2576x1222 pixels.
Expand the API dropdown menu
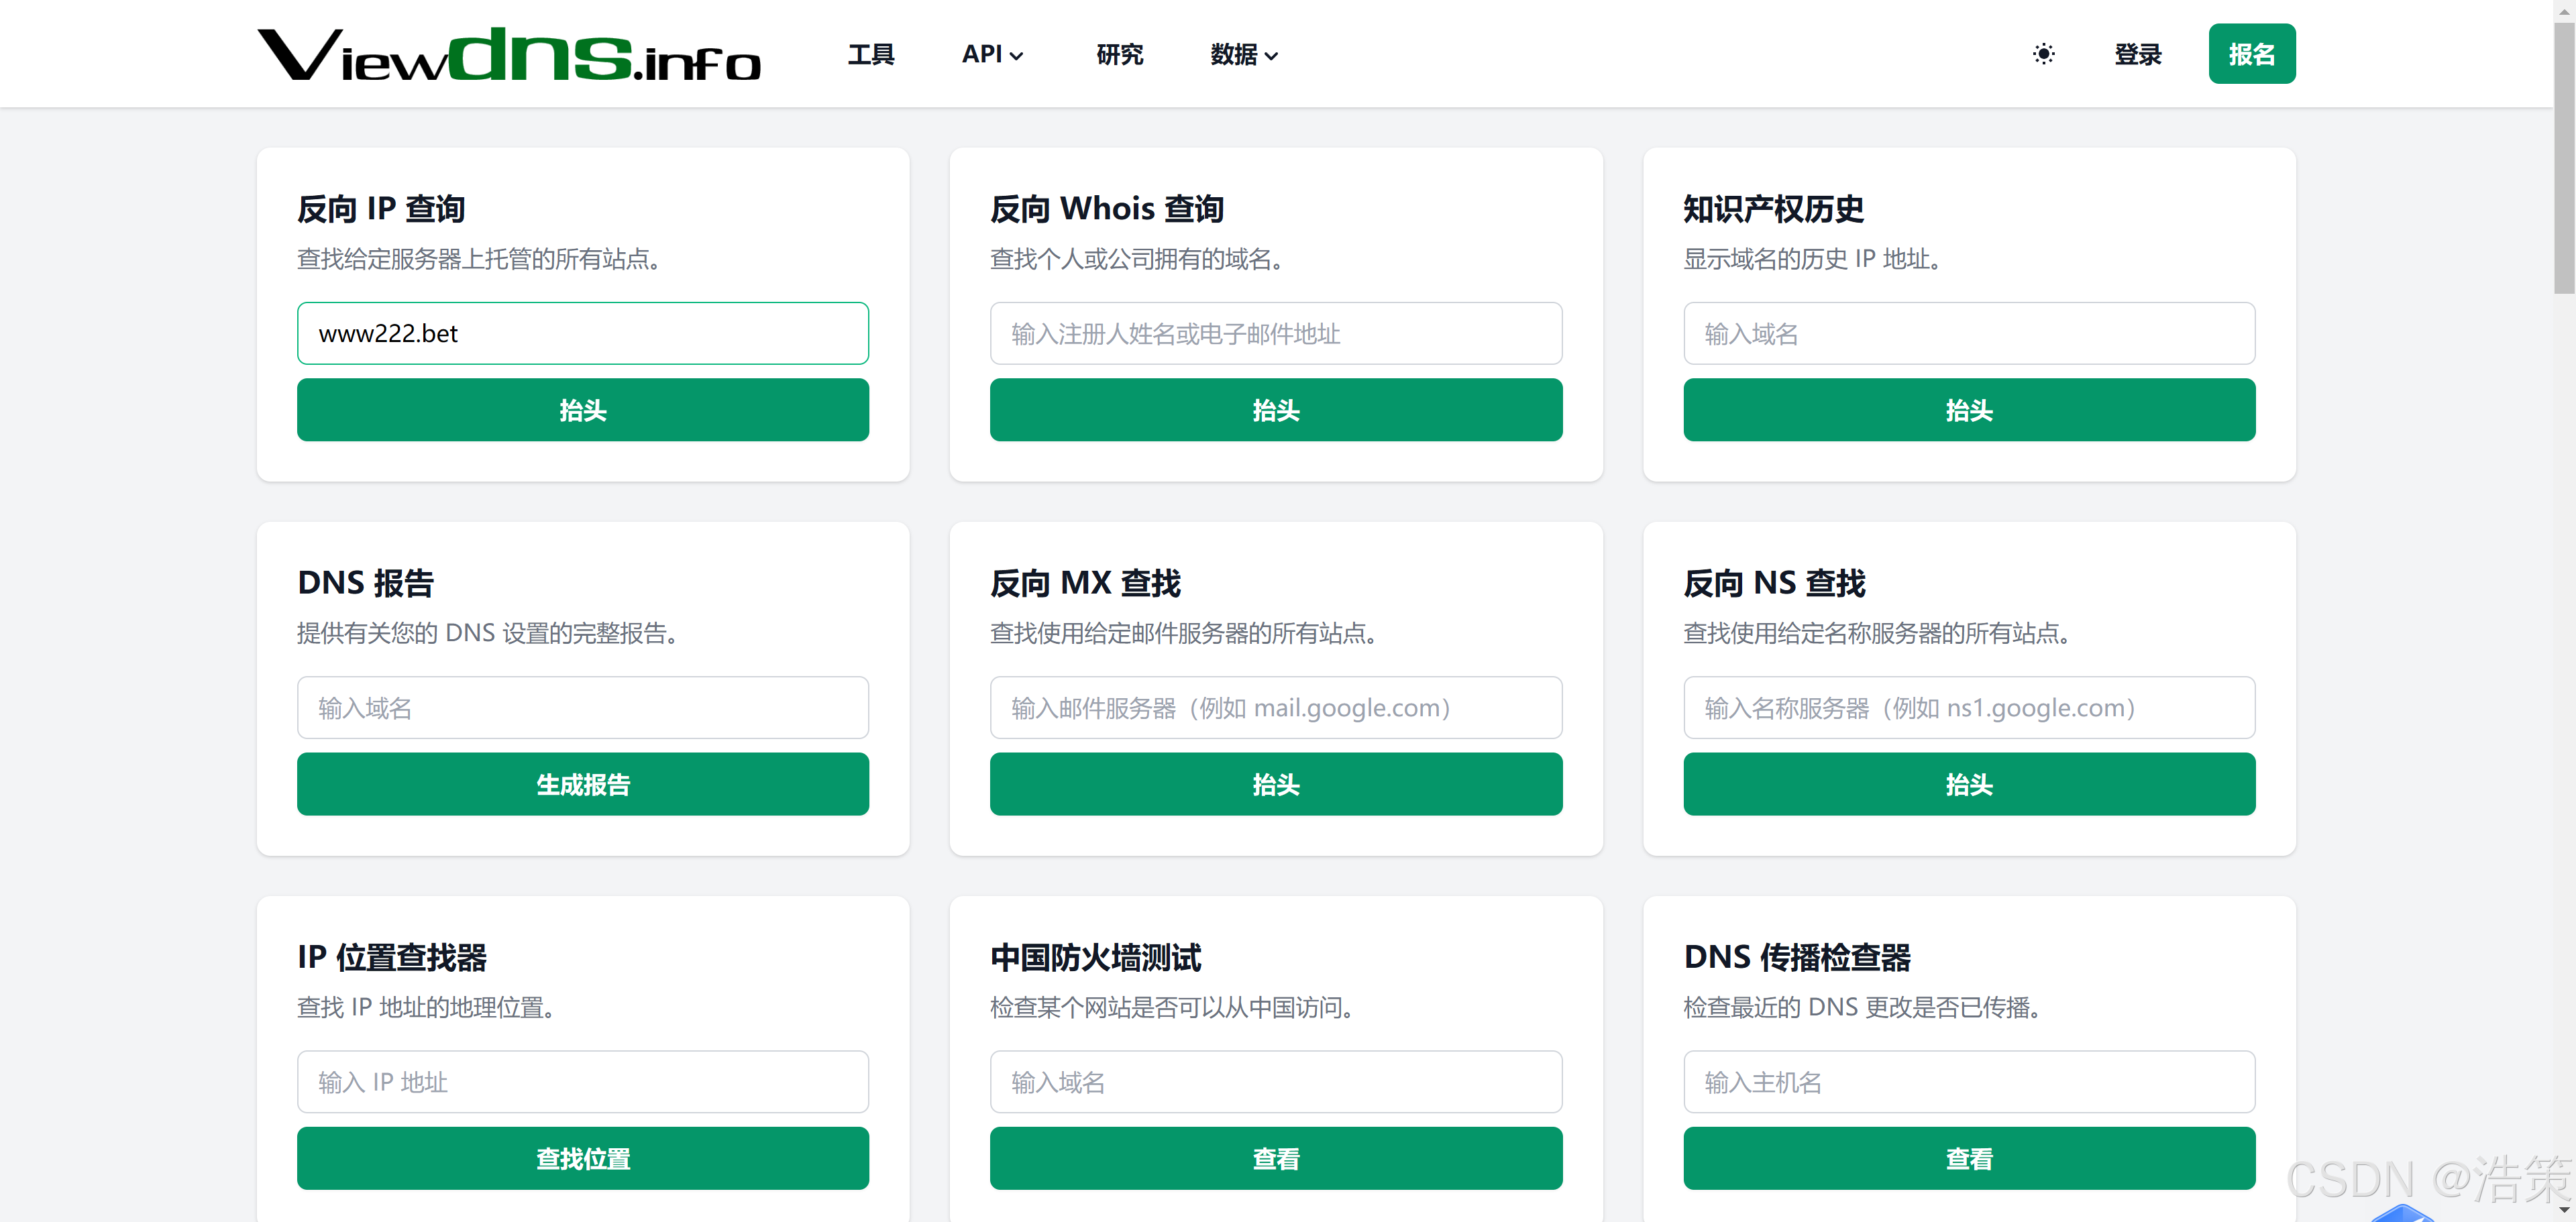point(992,54)
